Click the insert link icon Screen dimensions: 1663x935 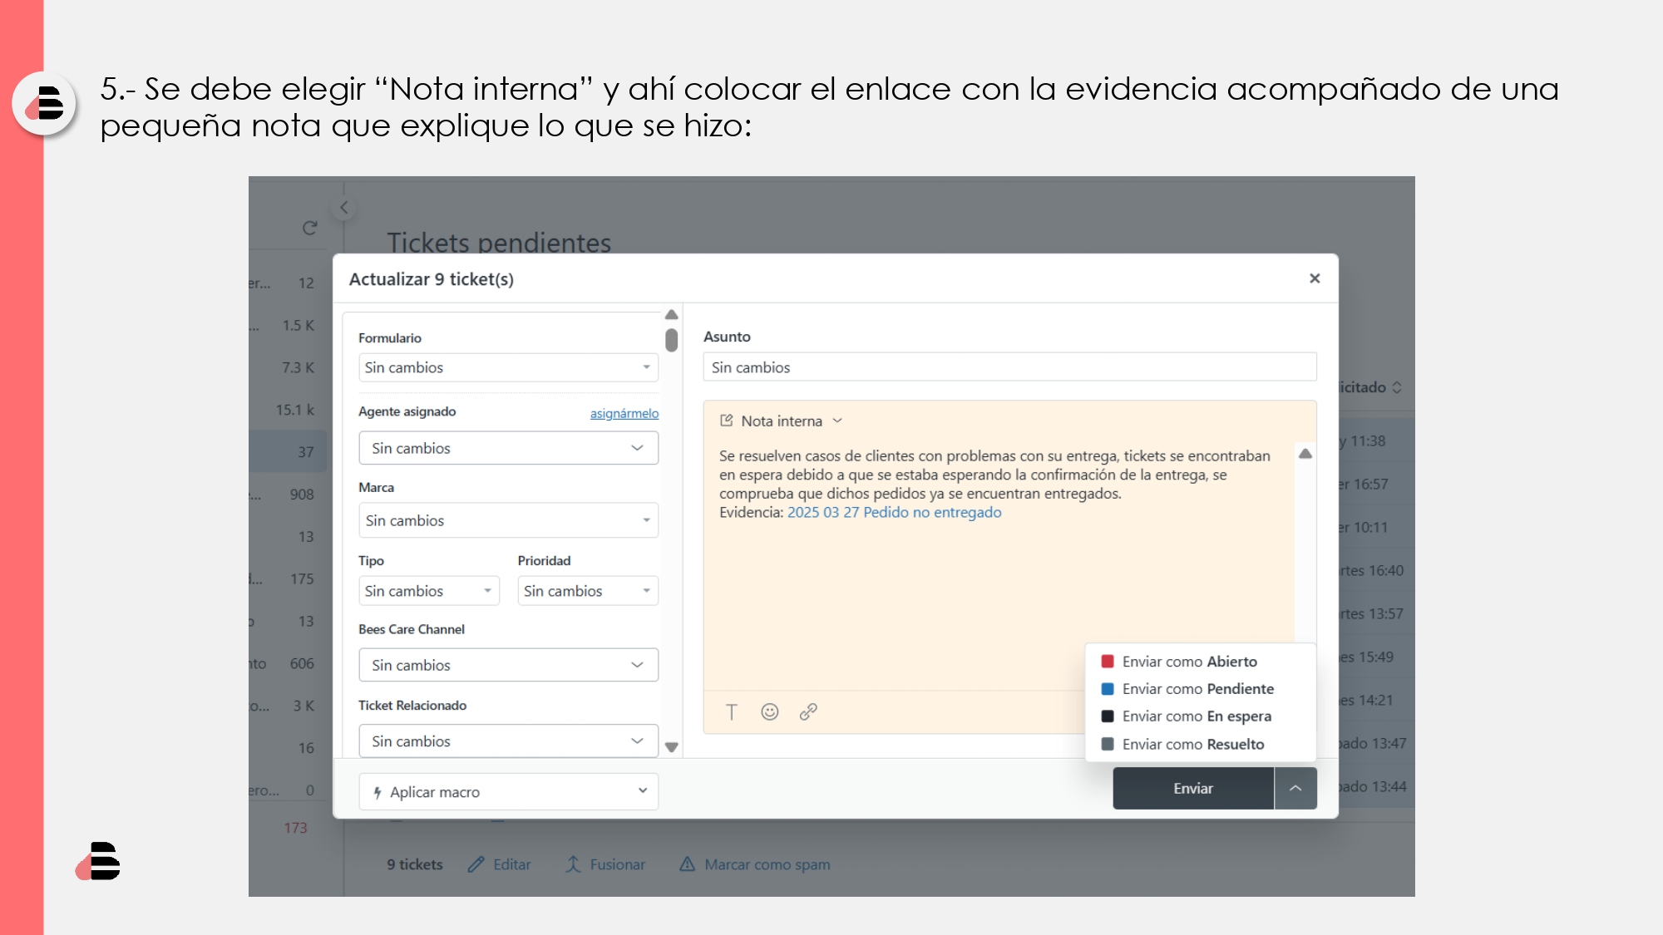tap(808, 711)
